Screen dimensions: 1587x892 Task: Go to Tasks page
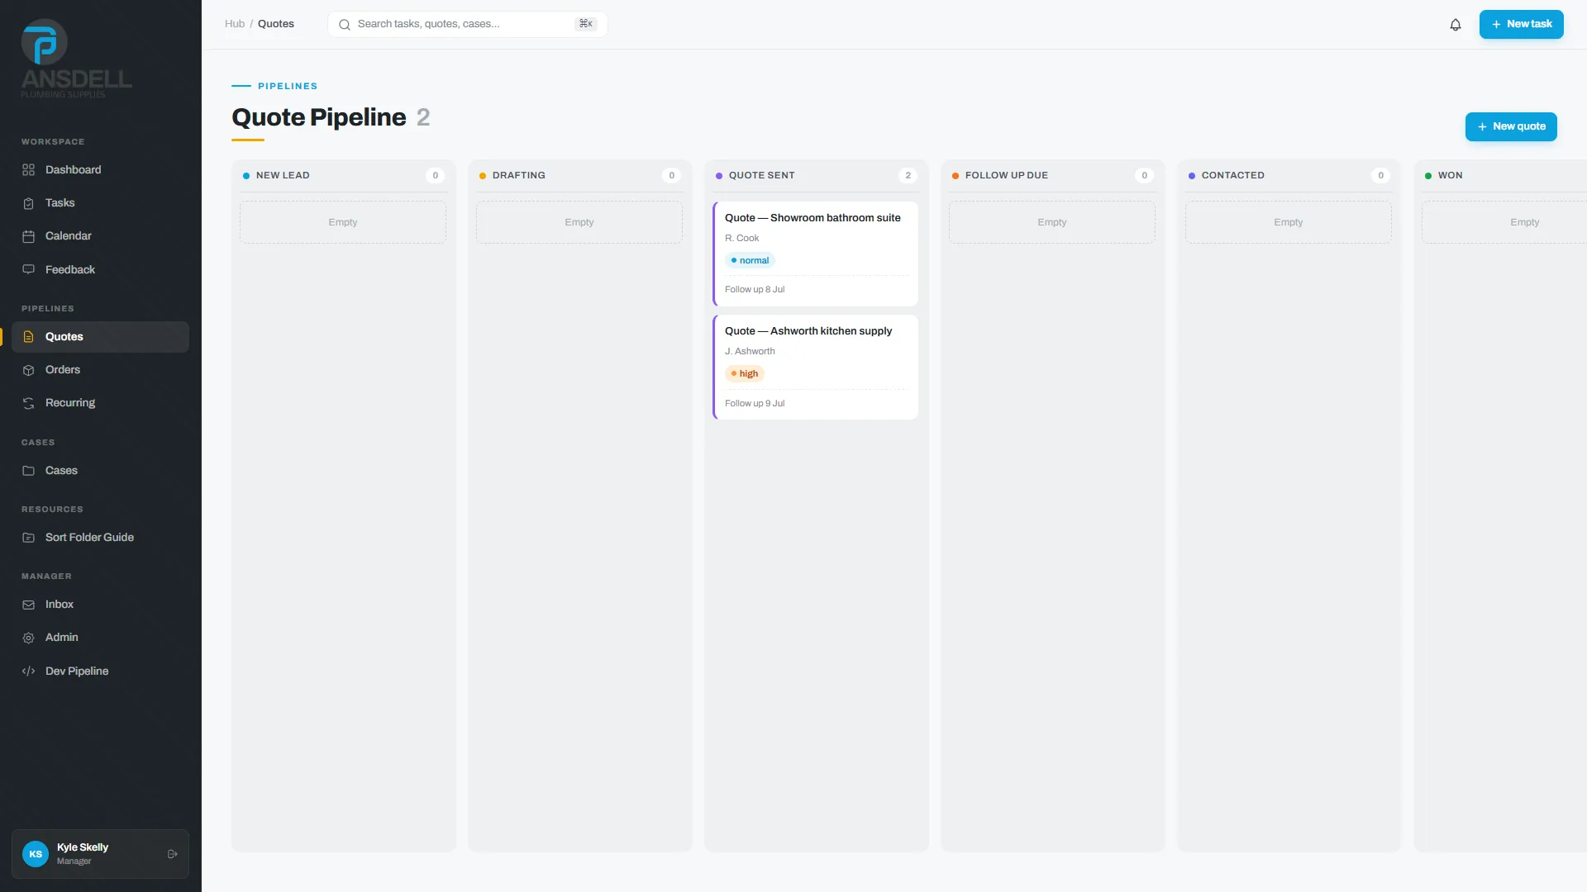(100, 203)
